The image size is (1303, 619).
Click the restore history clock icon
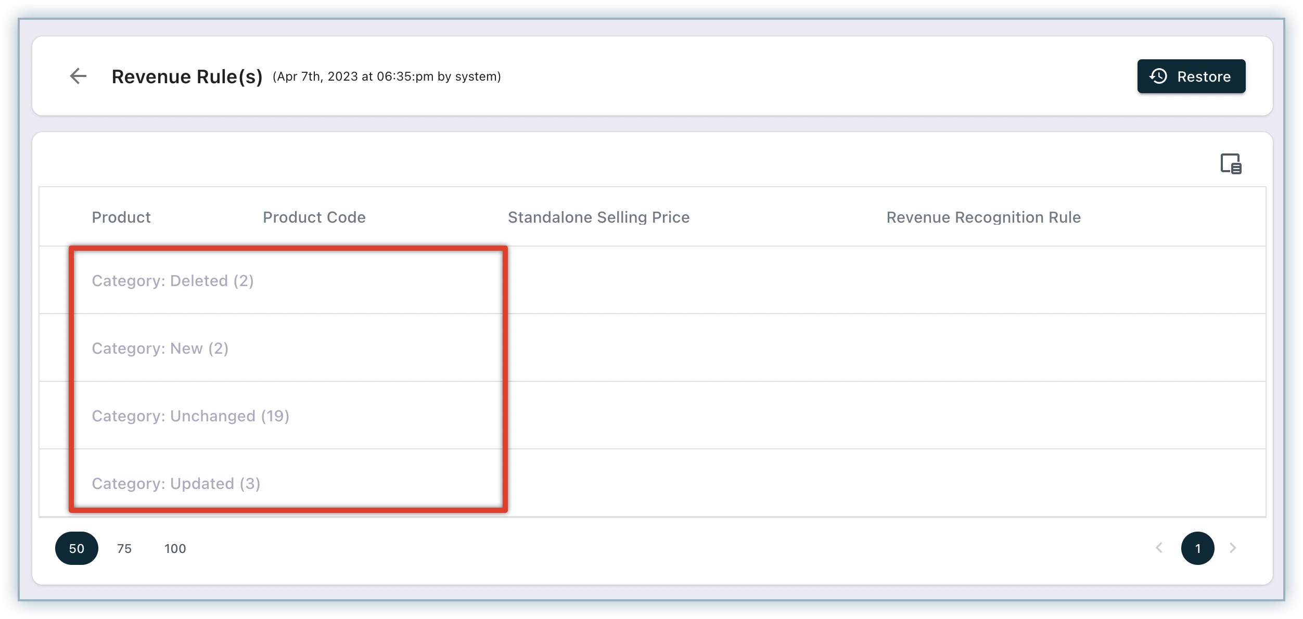point(1159,76)
